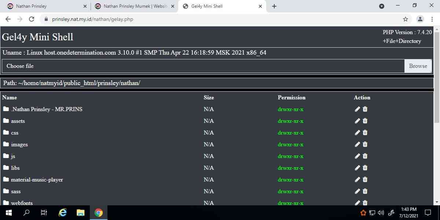Click edit pencil in the css row

pyautogui.click(x=357, y=132)
